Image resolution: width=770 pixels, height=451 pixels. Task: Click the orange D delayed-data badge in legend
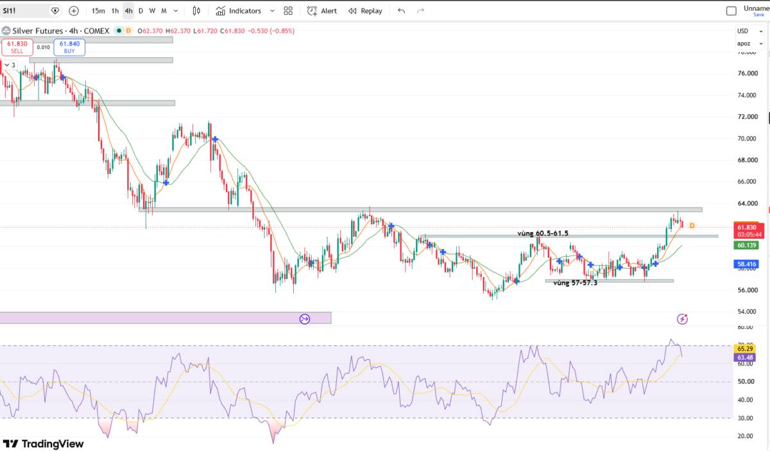(x=128, y=31)
